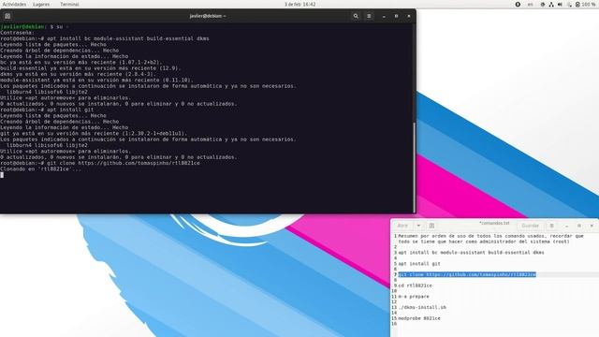Click the accessibility icon in top bar

[518, 4]
